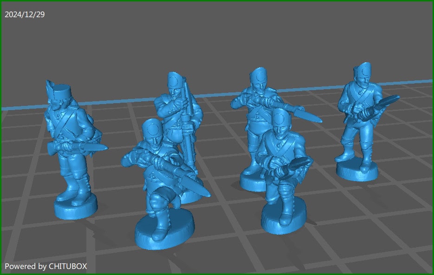Click the green border strip at the top
Screen dimensions: 434x275
[217, 1]
